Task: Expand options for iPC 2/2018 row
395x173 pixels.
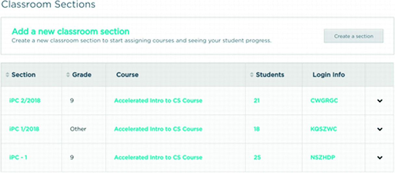Action: [x=379, y=101]
